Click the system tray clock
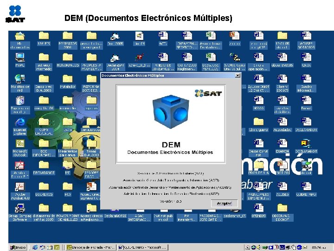Viewport: 334px width, 251px height. pyautogui.click(x=319, y=248)
